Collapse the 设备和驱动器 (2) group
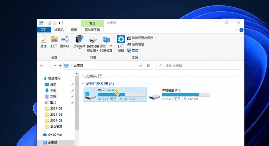This screenshot has height=146, width=269. click(83, 84)
